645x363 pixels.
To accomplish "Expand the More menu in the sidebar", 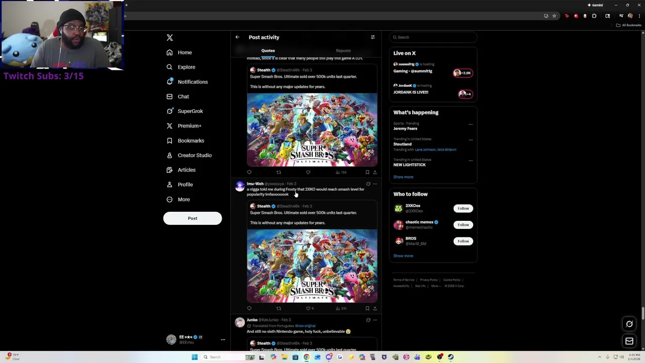I will click(x=178, y=199).
